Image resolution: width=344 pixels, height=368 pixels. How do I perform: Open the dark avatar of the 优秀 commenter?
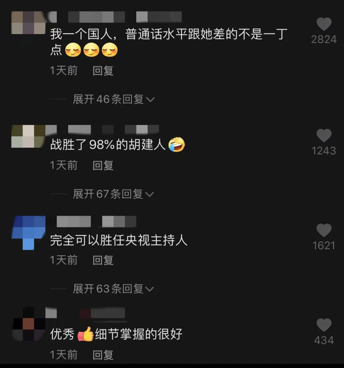28,324
